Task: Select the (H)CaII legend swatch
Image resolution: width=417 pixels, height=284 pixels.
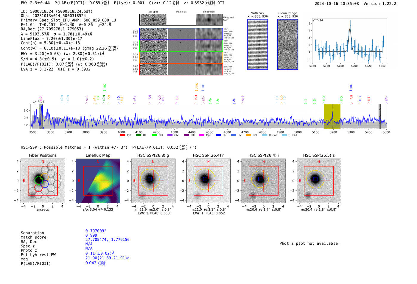Action: click(284, 135)
